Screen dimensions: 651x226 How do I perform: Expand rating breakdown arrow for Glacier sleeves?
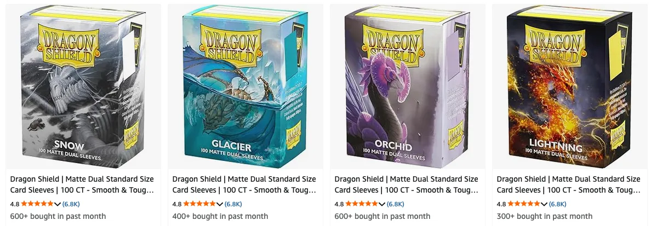[220, 204]
